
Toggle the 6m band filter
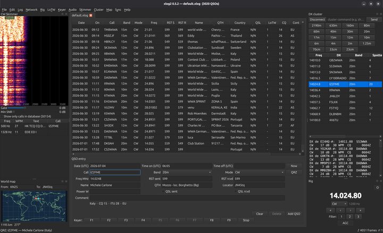pyautogui.click(x=317, y=44)
